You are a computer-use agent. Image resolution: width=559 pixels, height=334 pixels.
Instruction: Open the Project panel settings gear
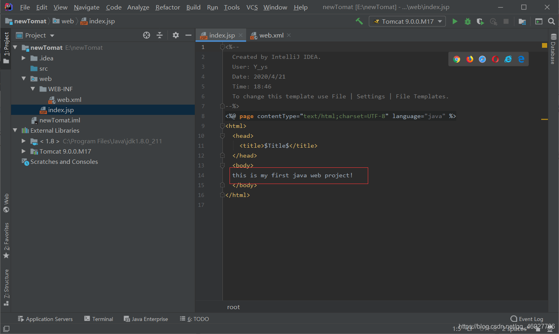[x=176, y=35]
